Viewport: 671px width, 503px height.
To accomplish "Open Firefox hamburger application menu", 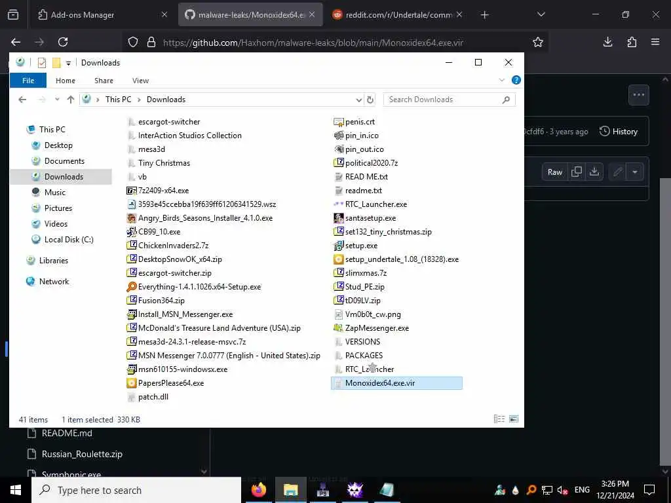I will tap(655, 42).
